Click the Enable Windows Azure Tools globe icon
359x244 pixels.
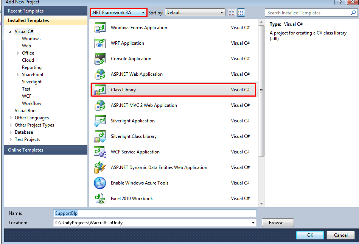coord(100,183)
